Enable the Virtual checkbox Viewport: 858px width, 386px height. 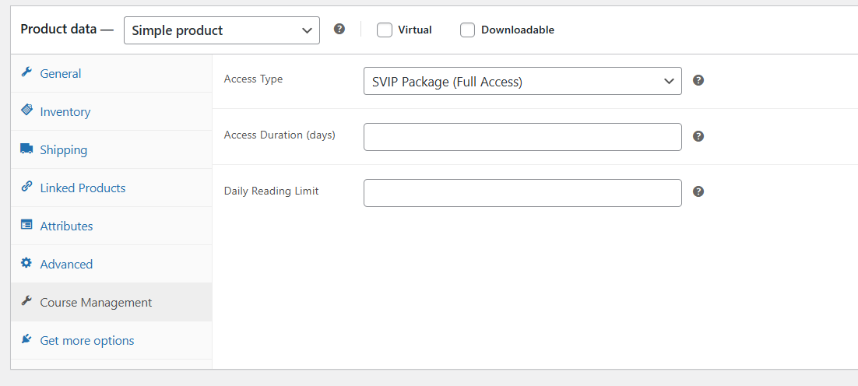(384, 30)
